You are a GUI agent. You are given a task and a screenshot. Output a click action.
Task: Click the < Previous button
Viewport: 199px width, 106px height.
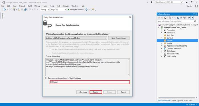pyautogui.click(x=83, y=92)
